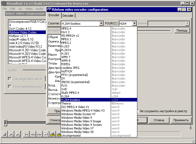This screenshot has height=144, width=196.
Task: Click the Применить button
Action: (x=181, y=120)
